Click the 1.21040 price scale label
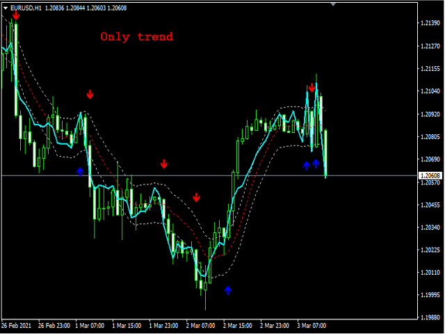445x334 pixels. click(430, 91)
